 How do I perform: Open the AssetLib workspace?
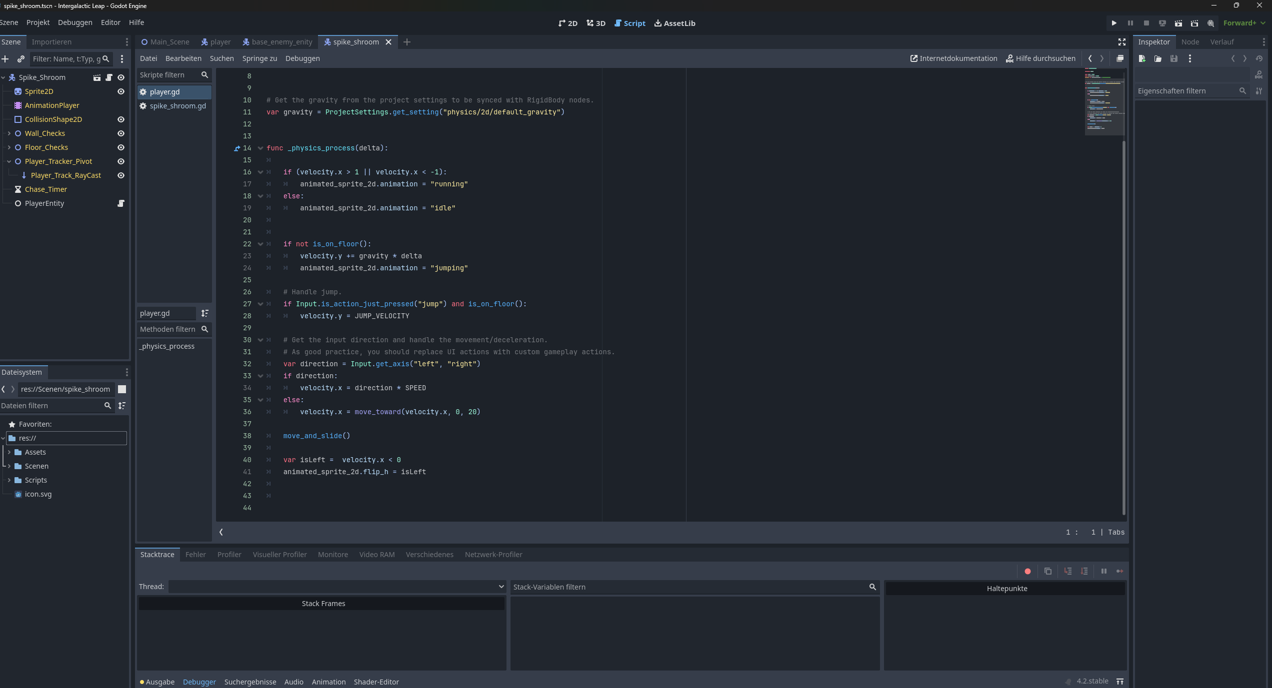pos(675,23)
